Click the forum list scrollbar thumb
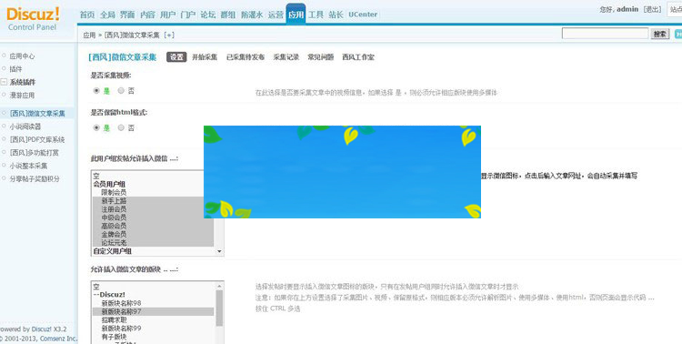 [219, 308]
